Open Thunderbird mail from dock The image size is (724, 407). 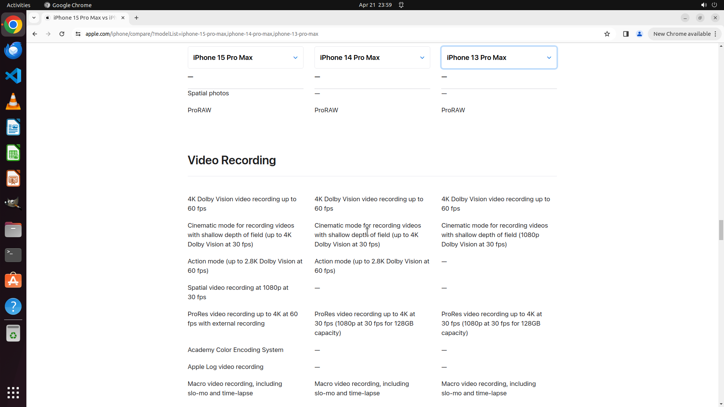coord(13,50)
